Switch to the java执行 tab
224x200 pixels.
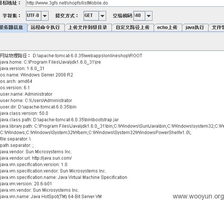pyautogui.click(x=195, y=27)
